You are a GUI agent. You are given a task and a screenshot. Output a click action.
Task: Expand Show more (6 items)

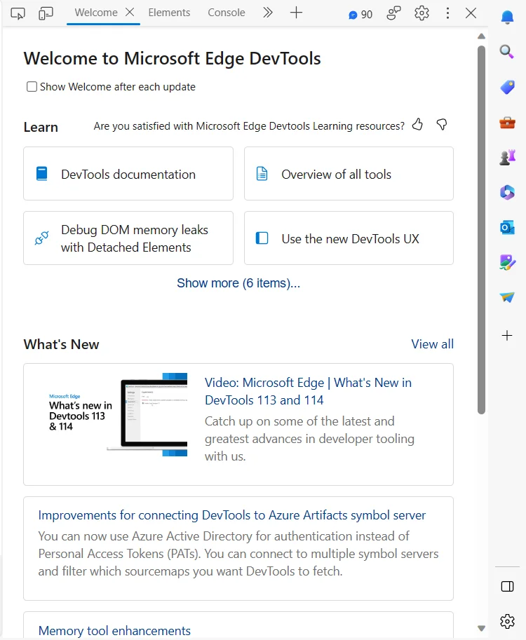coord(238,283)
